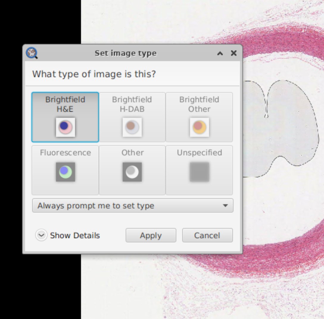Click the "Show Details" text label
This screenshot has width=324, height=319.
click(x=75, y=236)
